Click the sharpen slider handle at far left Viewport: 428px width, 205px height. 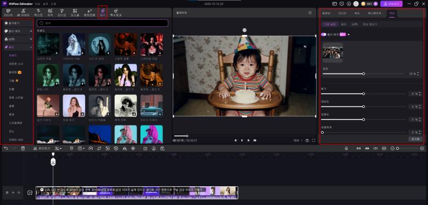tap(322, 132)
